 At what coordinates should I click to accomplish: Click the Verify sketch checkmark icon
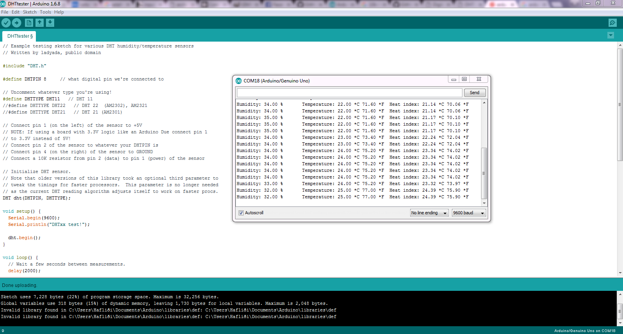[6, 23]
